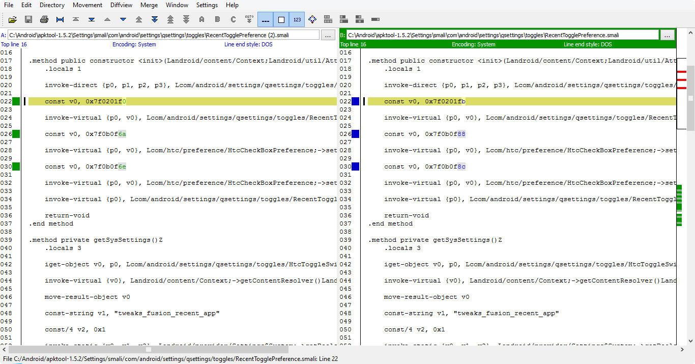Open the Movement menu
The width and height of the screenshot is (695, 364).
click(88, 5)
